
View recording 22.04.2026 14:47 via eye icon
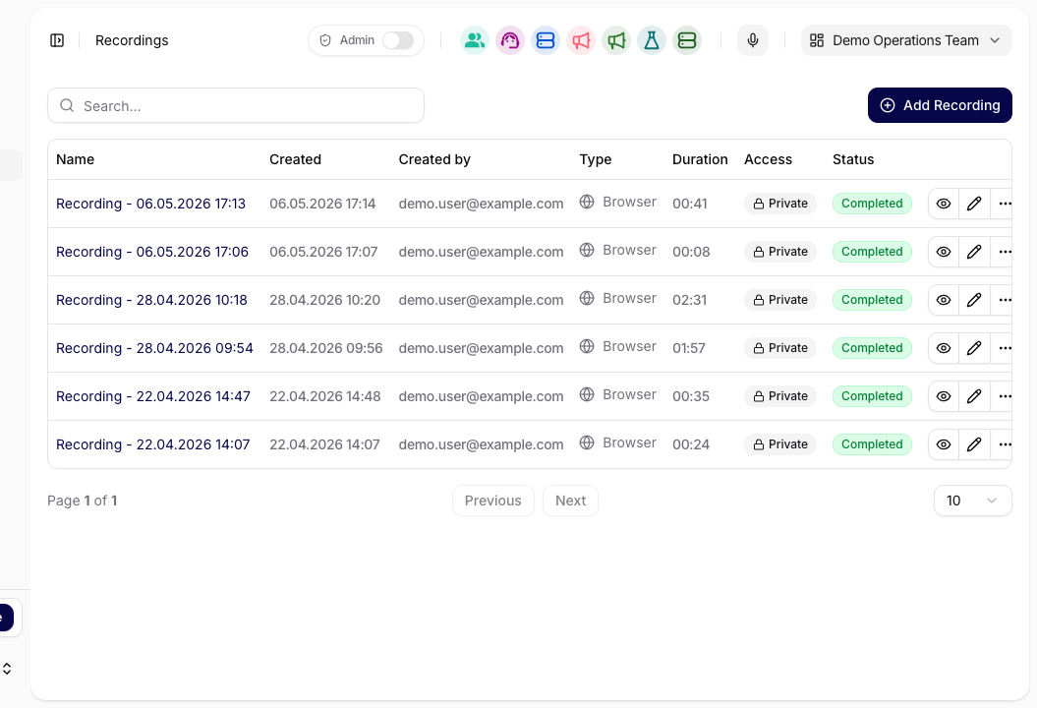944,396
